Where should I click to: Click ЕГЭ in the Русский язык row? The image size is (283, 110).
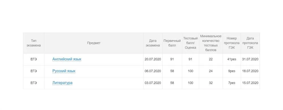pos(34,71)
